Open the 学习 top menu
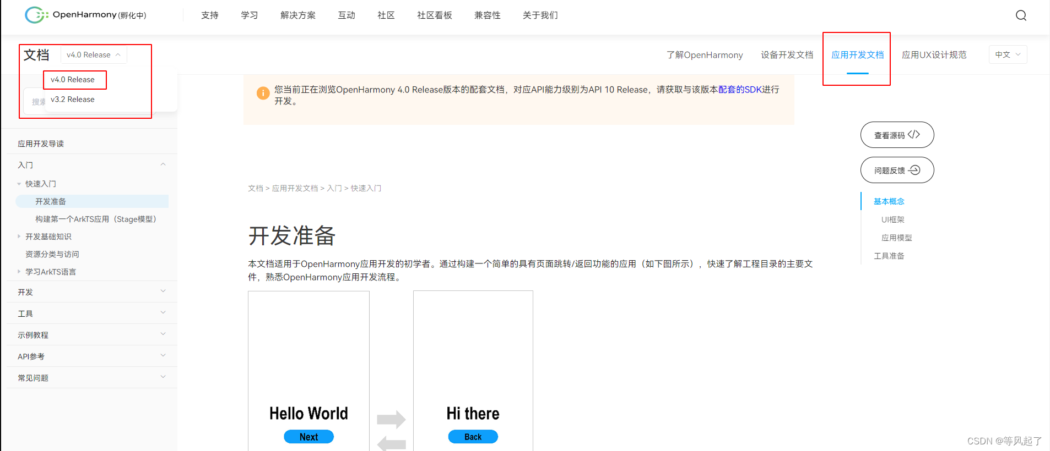 click(250, 15)
